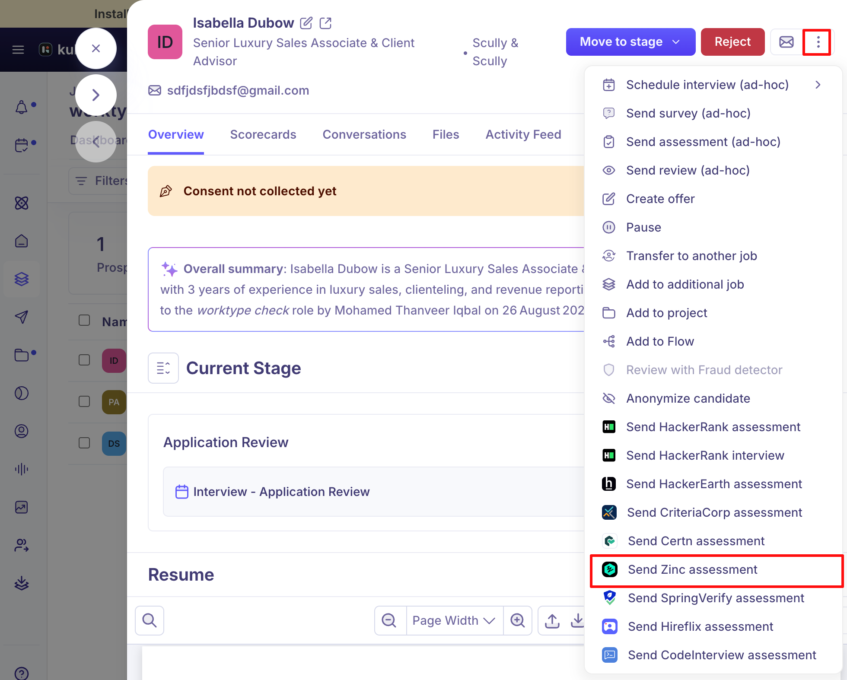Viewport: 847px width, 680px height.
Task: Download the resume with download icon
Action: click(x=577, y=620)
